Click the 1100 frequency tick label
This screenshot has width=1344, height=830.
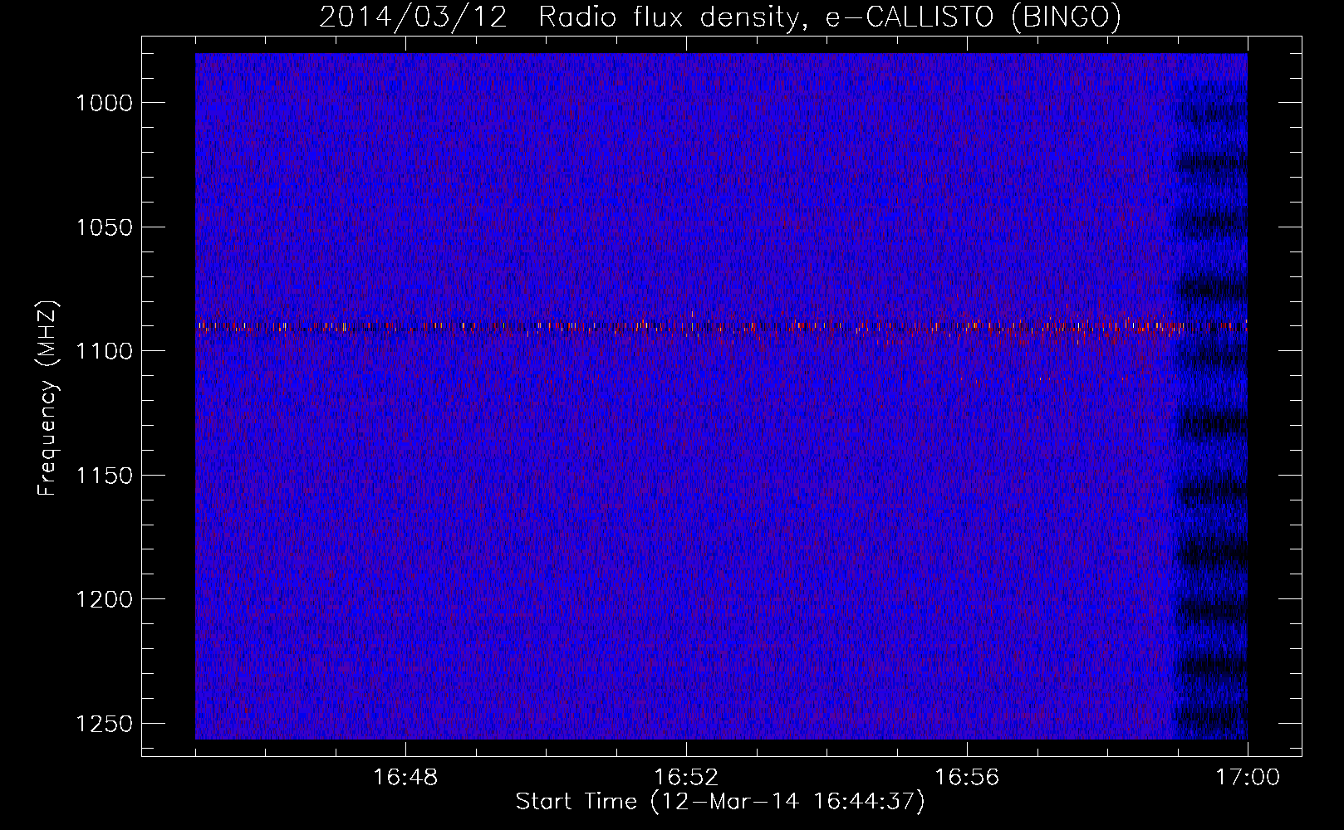pos(104,351)
